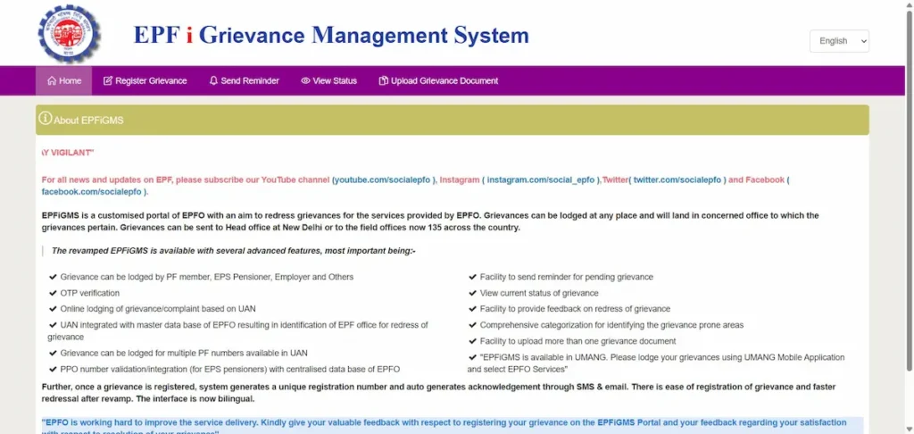This screenshot has height=434, width=914.
Task: Open the English language dropdown
Action: pos(839,41)
